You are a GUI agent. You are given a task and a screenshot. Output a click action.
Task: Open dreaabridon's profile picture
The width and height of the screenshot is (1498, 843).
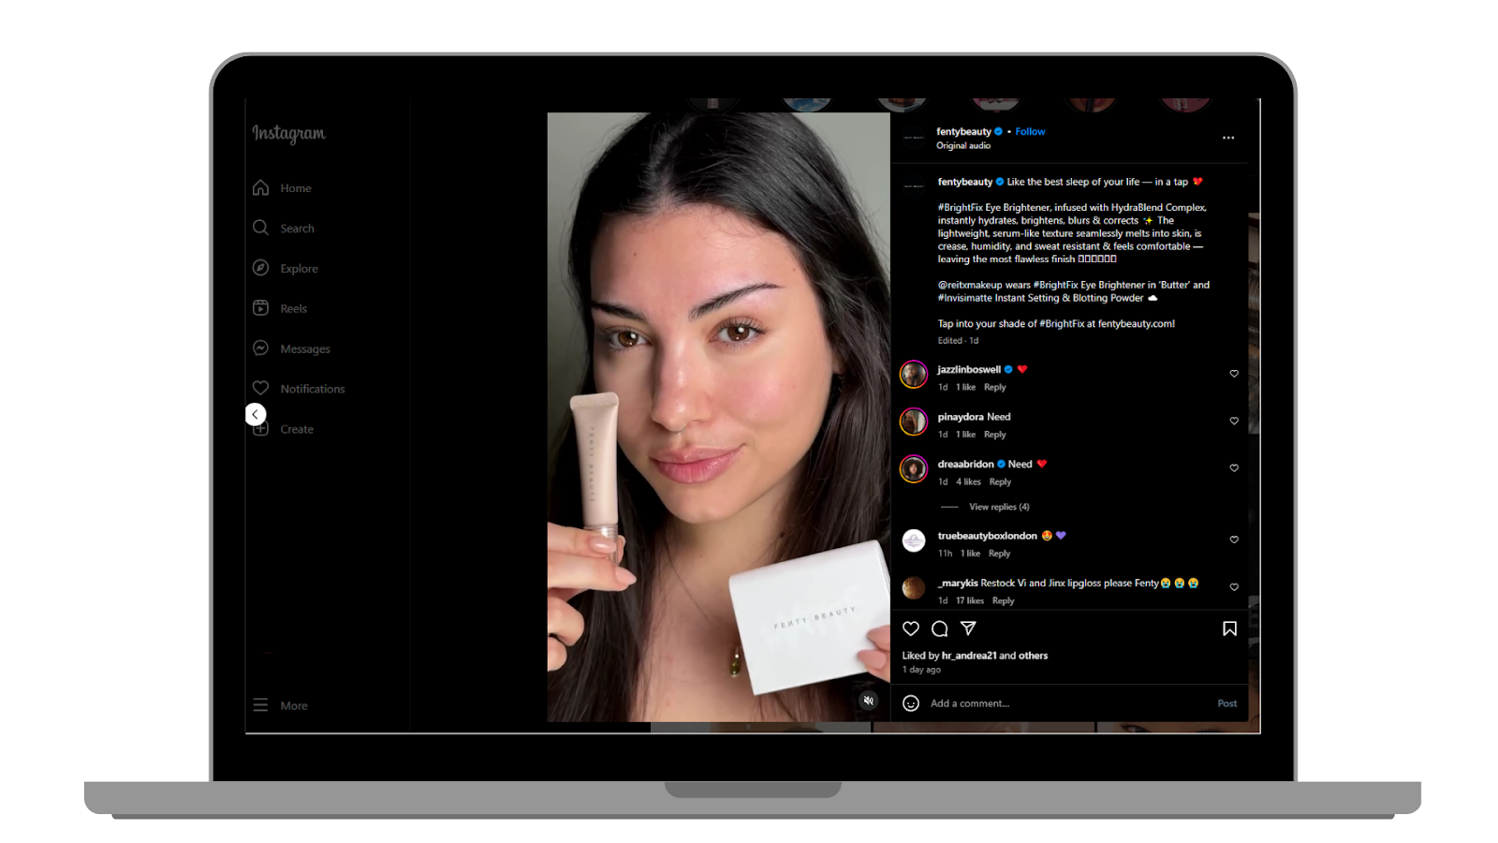914,468
